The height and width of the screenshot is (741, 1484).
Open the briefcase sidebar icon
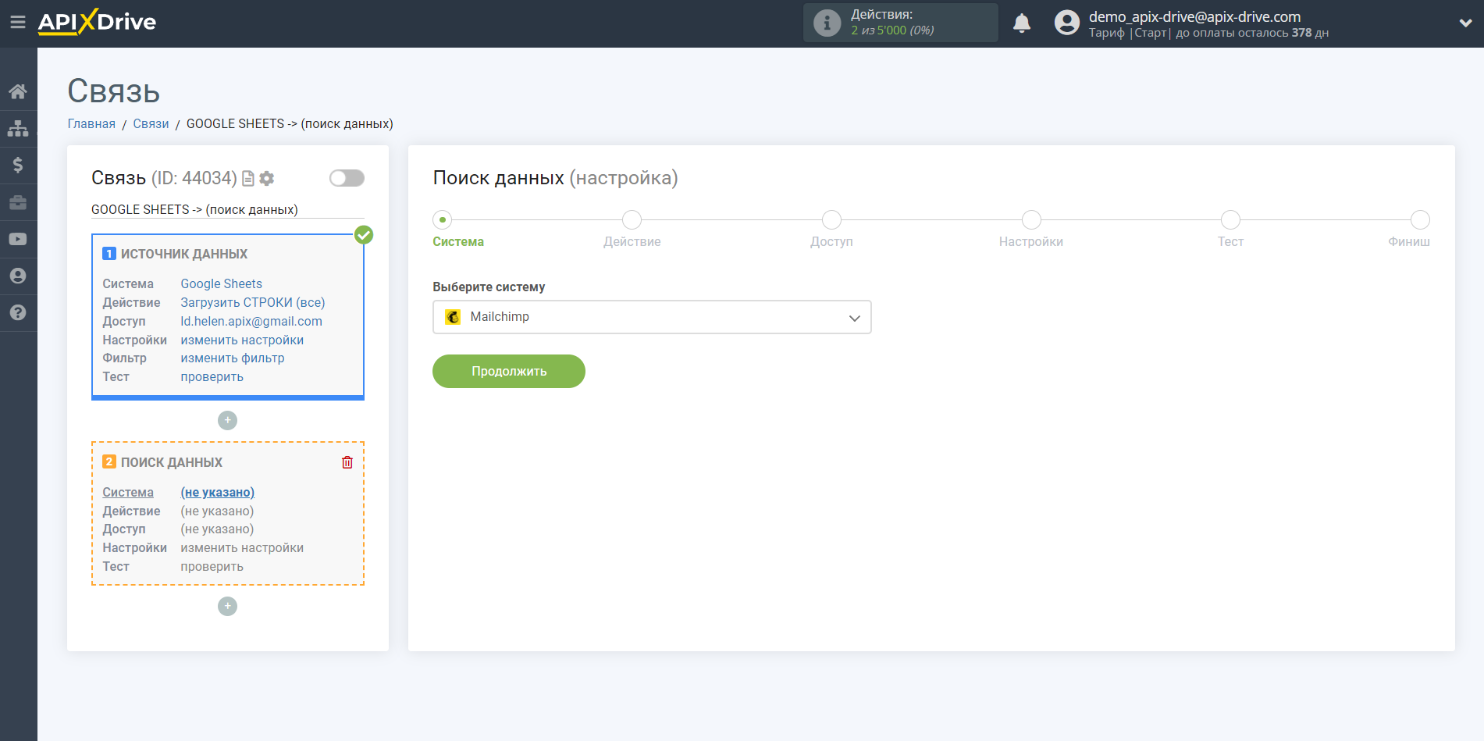(18, 202)
